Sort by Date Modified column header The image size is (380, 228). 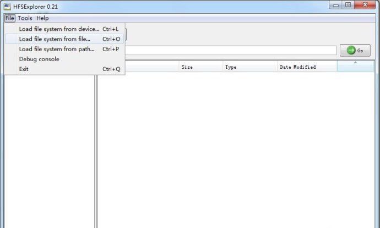coord(307,67)
